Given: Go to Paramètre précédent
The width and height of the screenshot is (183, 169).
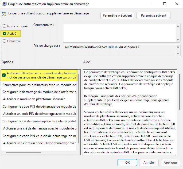Looking at the screenshot, I should coord(117,15).
